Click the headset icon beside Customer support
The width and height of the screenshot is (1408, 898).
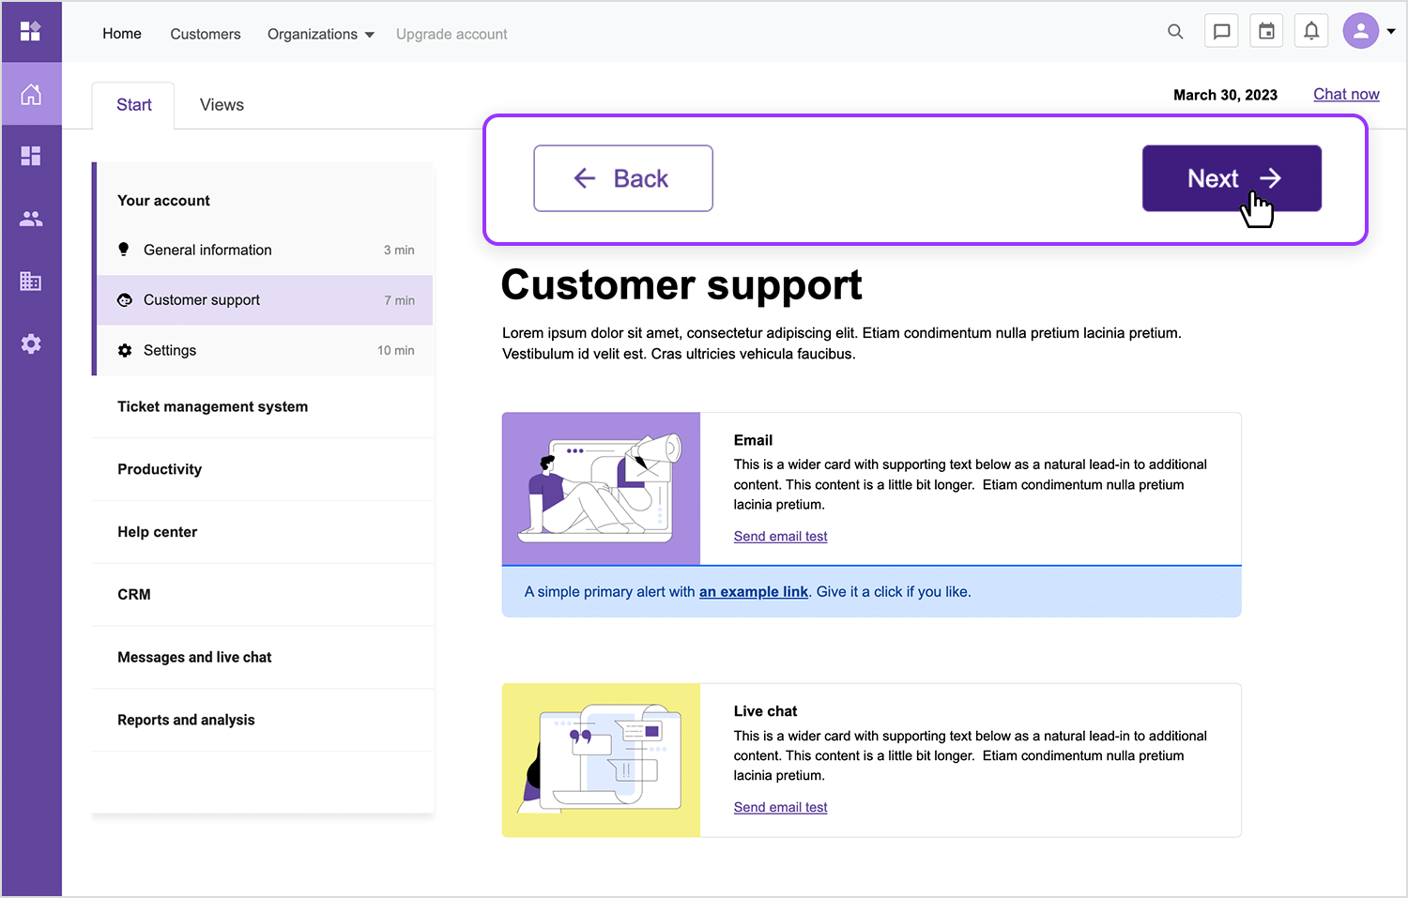click(x=124, y=300)
